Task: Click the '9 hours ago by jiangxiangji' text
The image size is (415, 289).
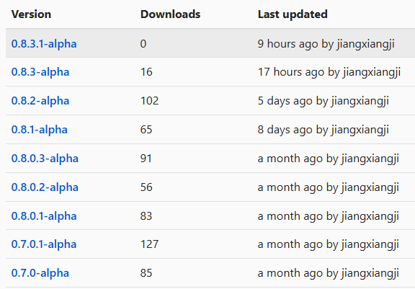Action: [x=326, y=44]
